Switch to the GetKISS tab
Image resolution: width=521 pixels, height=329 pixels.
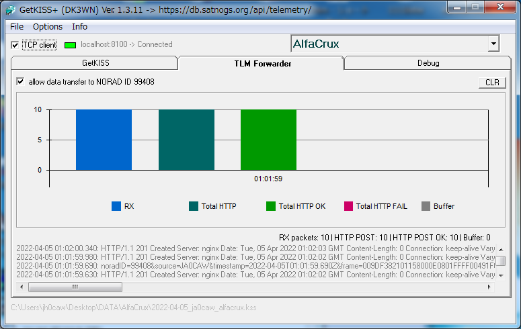(95, 63)
